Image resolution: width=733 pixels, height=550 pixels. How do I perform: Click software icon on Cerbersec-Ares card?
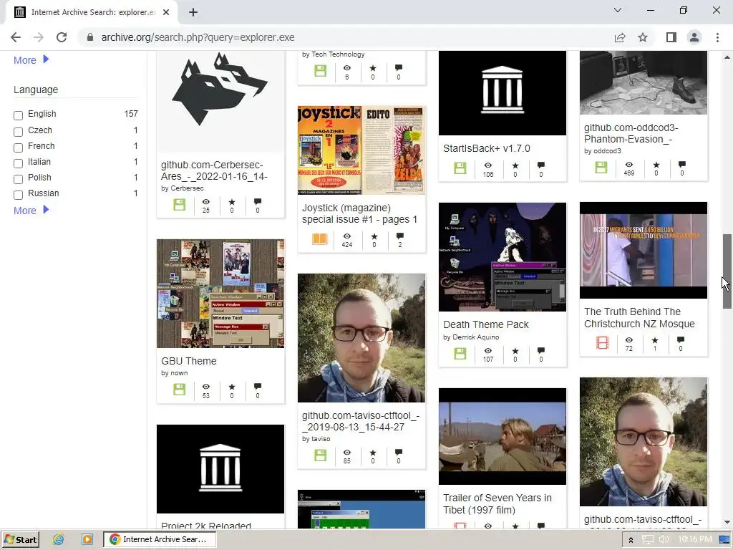coord(180,204)
